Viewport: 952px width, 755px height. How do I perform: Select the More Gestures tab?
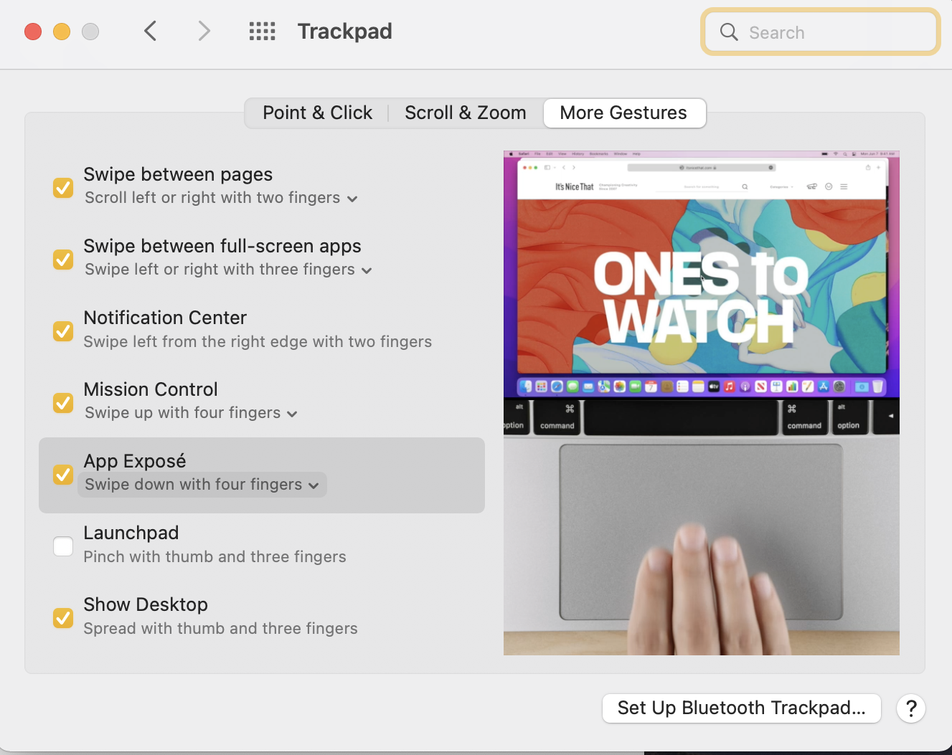[623, 113]
